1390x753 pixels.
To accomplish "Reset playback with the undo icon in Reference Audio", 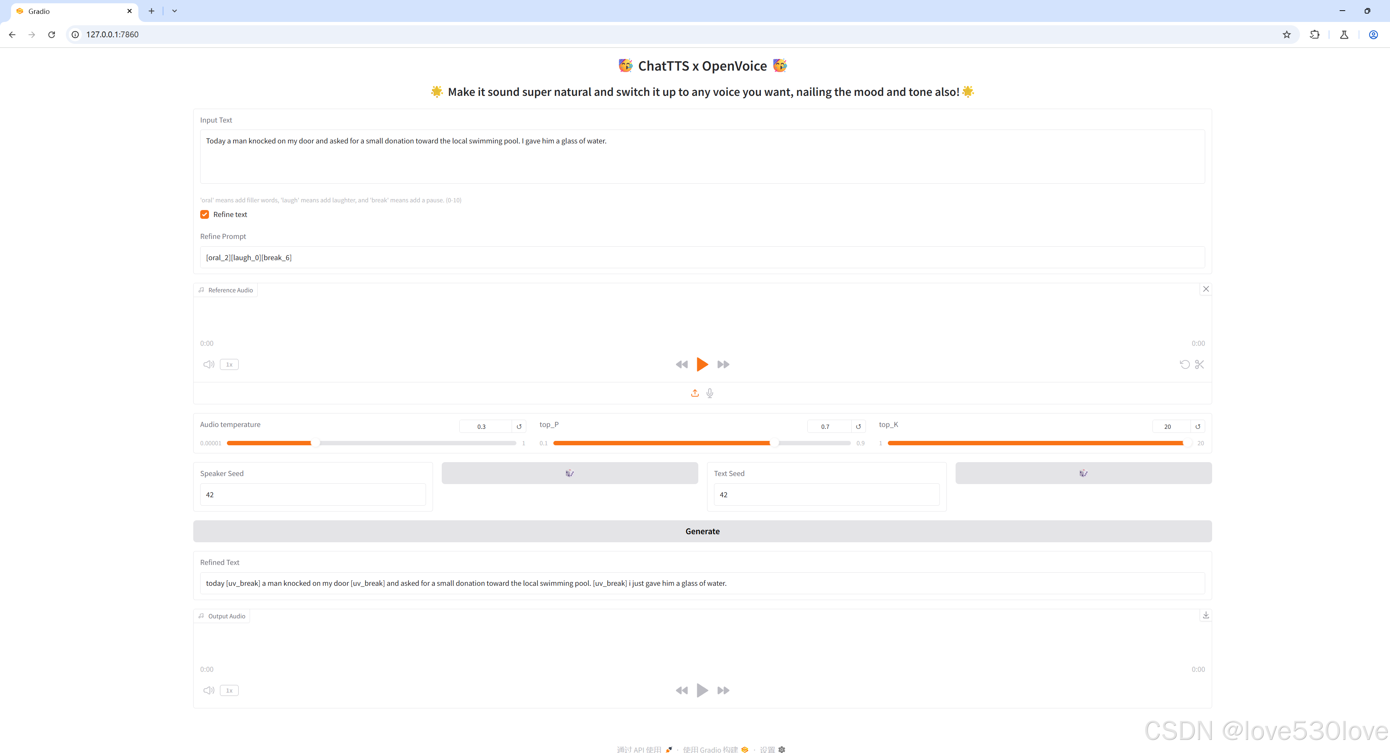I will [x=1184, y=364].
